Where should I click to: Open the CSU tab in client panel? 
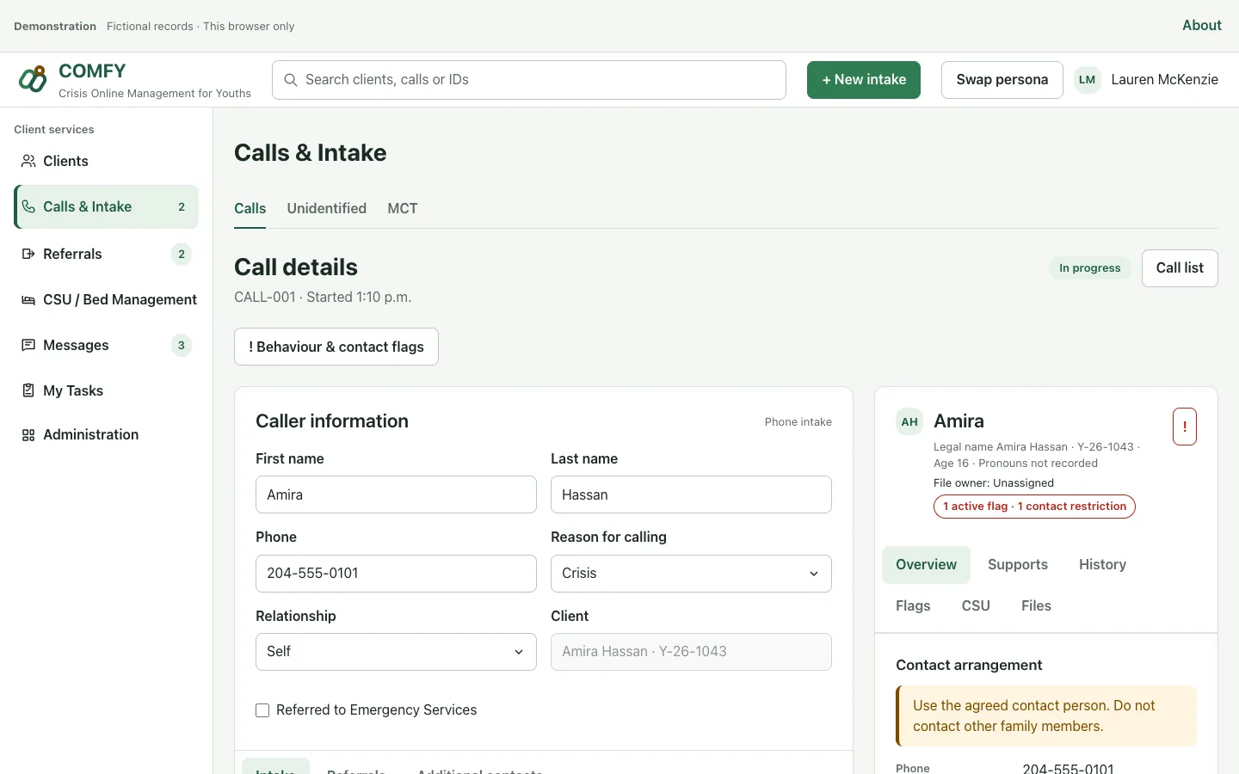point(976,606)
